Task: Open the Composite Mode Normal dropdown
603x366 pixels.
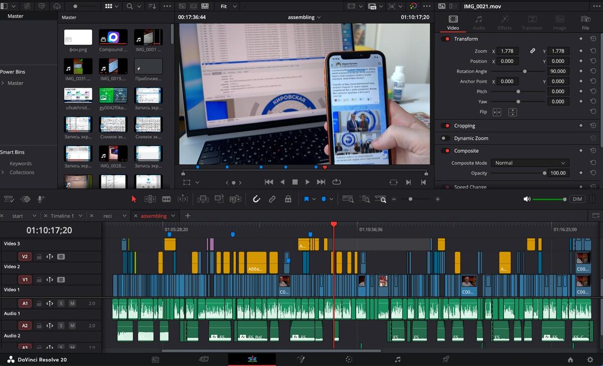Action: click(x=530, y=163)
